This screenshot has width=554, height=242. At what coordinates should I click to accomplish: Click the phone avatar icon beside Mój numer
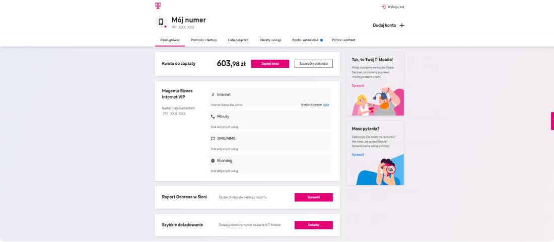click(161, 22)
